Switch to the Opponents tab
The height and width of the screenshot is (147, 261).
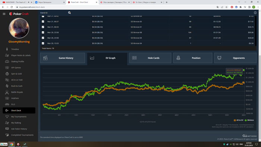click(x=235, y=58)
